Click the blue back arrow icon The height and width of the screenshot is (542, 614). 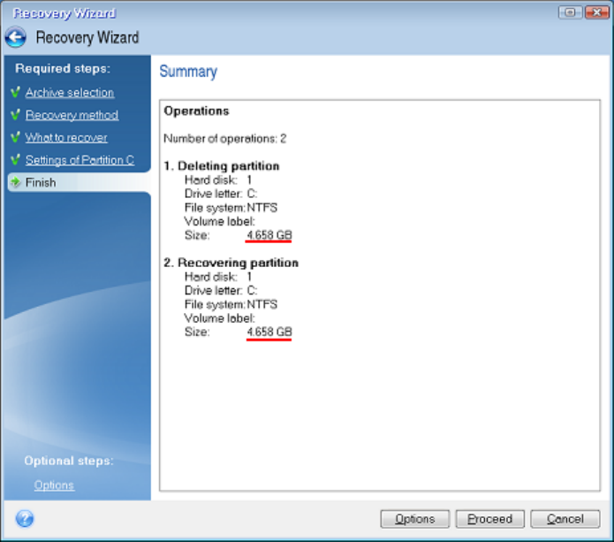pyautogui.click(x=16, y=38)
